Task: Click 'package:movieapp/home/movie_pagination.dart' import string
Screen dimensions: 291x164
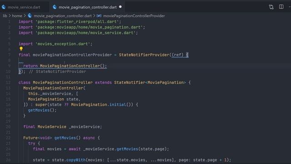Action: tap(89, 27)
